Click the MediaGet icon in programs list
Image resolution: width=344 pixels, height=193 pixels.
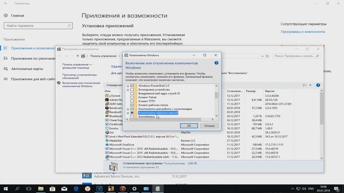(x=107, y=140)
